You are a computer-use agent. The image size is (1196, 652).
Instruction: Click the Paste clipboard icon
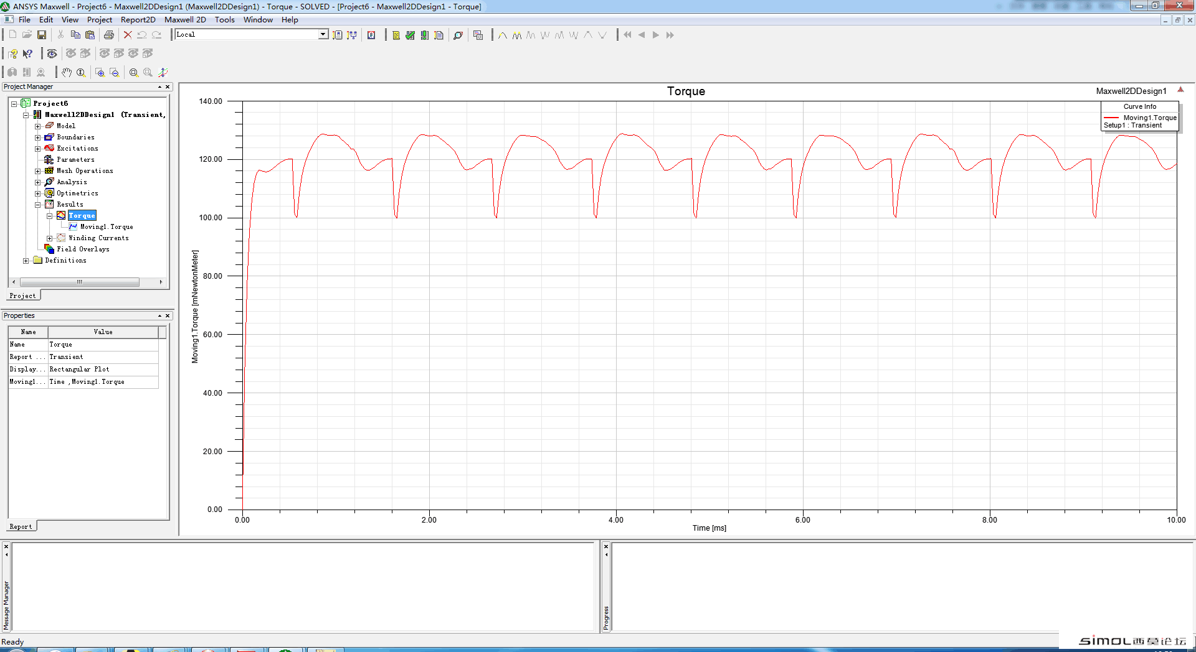click(x=90, y=35)
